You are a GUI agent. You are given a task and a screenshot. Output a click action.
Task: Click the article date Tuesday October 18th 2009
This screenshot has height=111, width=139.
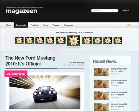(x=73, y=65)
